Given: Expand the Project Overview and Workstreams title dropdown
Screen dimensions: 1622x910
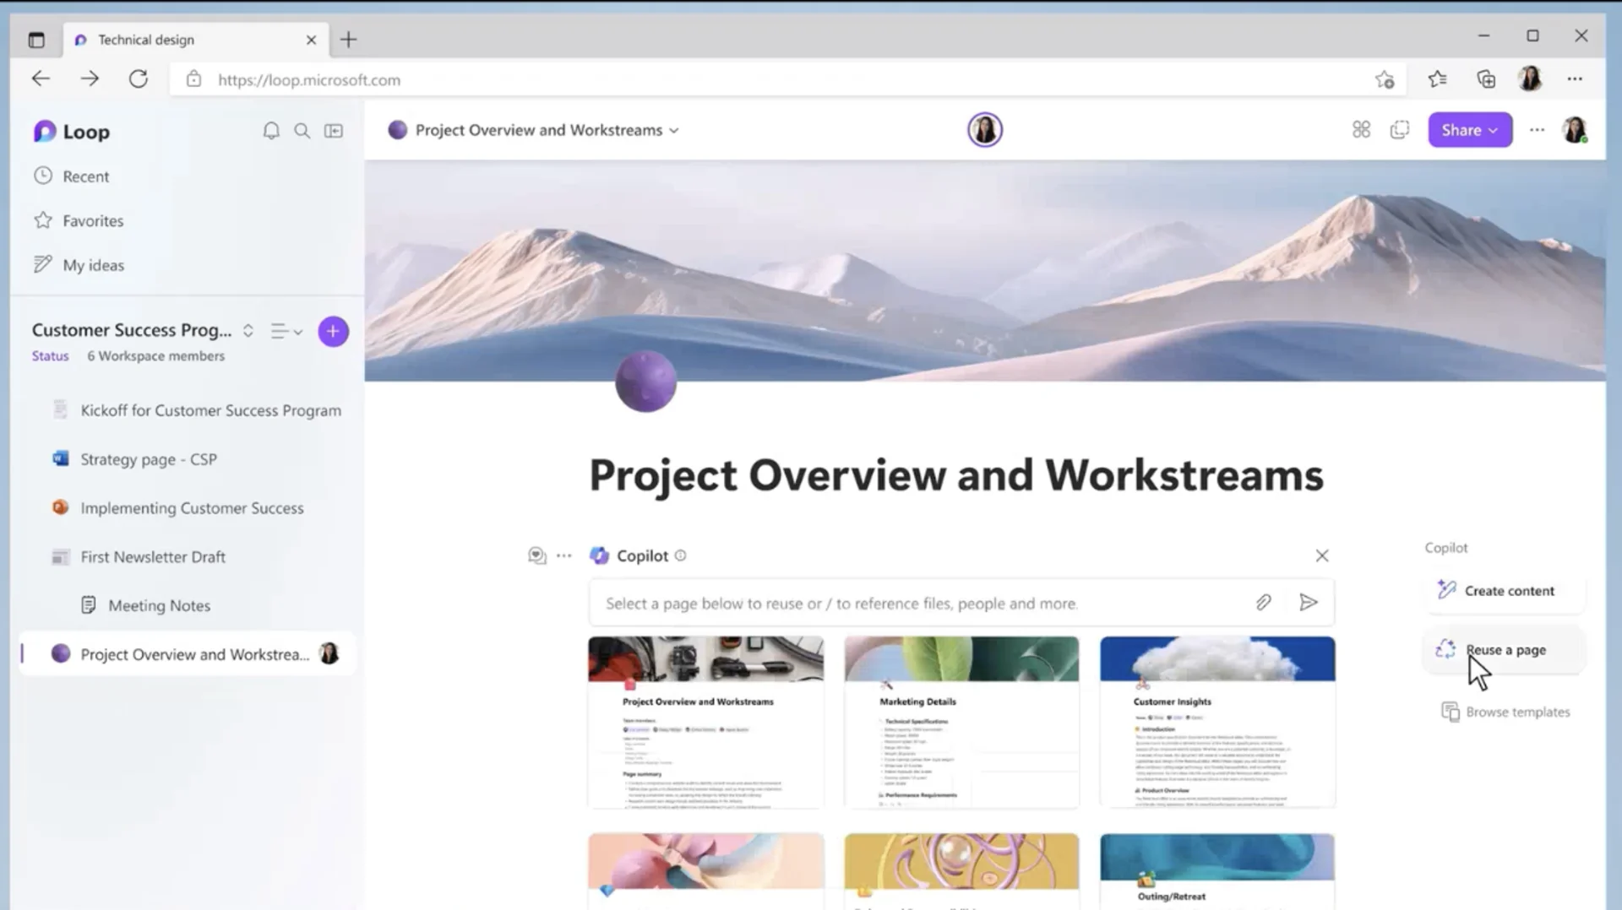Looking at the screenshot, I should tap(673, 130).
